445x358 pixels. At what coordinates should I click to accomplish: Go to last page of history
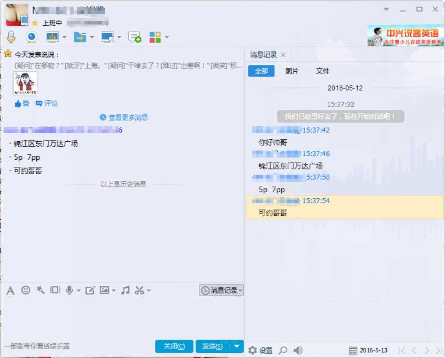pos(439,350)
